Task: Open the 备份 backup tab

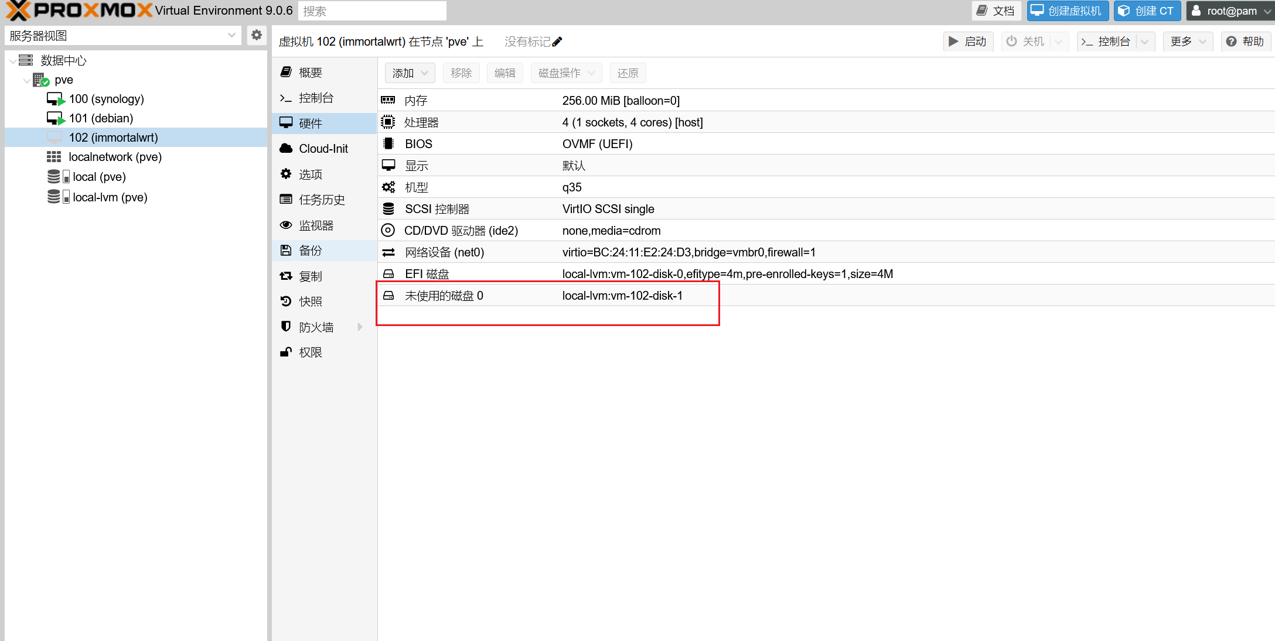Action: point(324,251)
